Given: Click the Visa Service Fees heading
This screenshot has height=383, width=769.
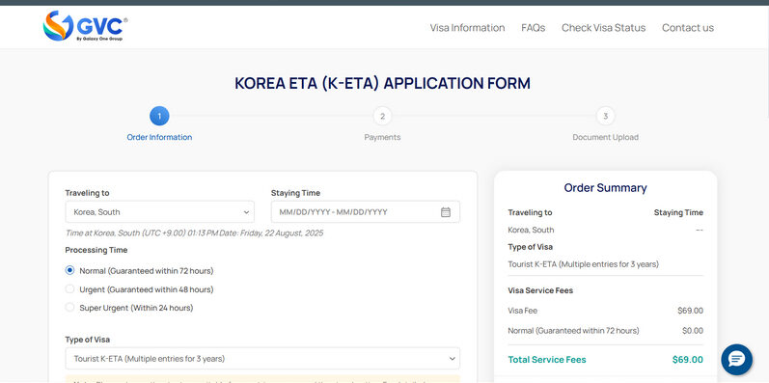Looking at the screenshot, I should [x=540, y=290].
